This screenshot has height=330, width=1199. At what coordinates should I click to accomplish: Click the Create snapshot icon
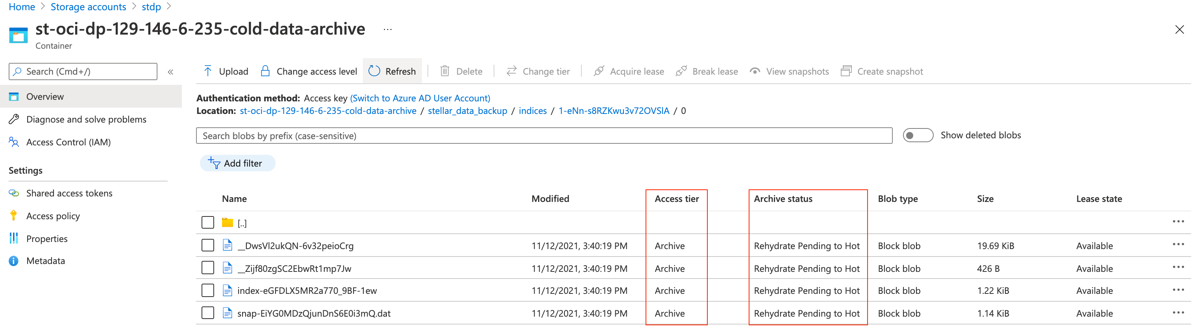point(846,71)
